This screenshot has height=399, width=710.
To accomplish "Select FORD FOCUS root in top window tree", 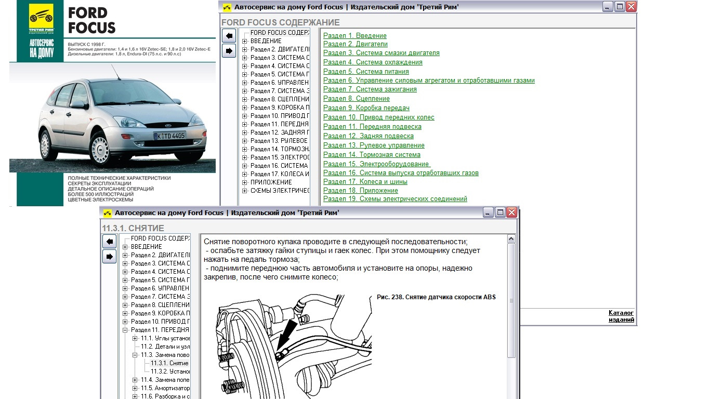I will point(280,33).
